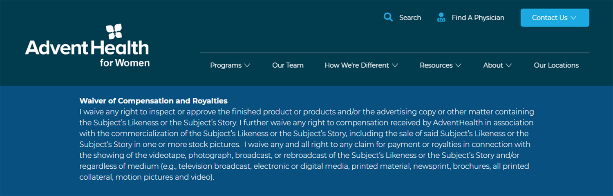Click the Waiver of Compensation and Royalties heading
The height and width of the screenshot is (196, 613).
[x=153, y=101]
